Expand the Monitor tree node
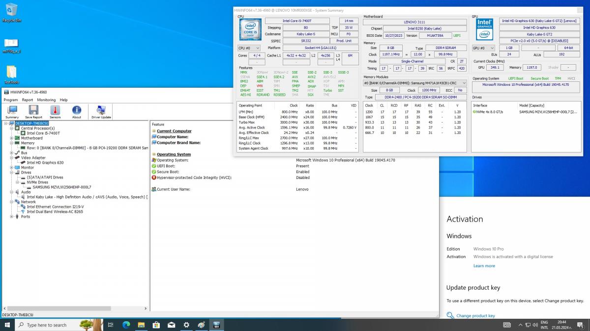The image size is (590, 331). pos(12,168)
